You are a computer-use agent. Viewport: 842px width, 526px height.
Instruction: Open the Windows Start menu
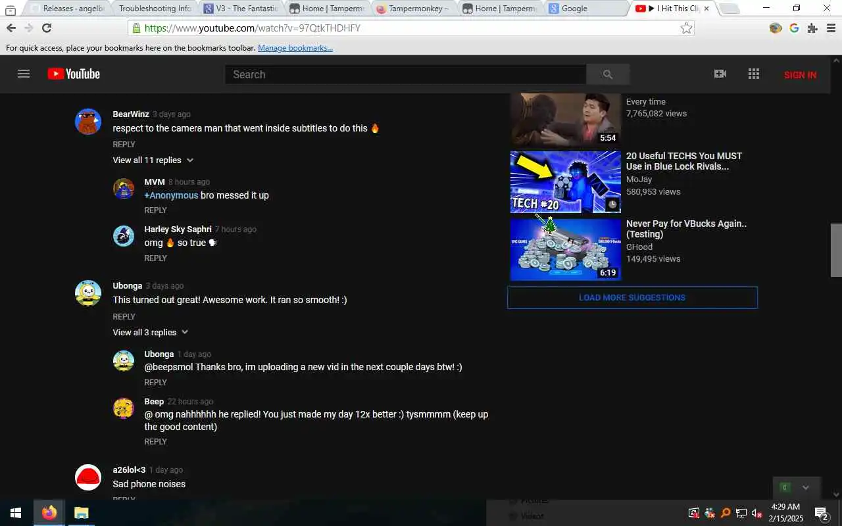tap(16, 513)
